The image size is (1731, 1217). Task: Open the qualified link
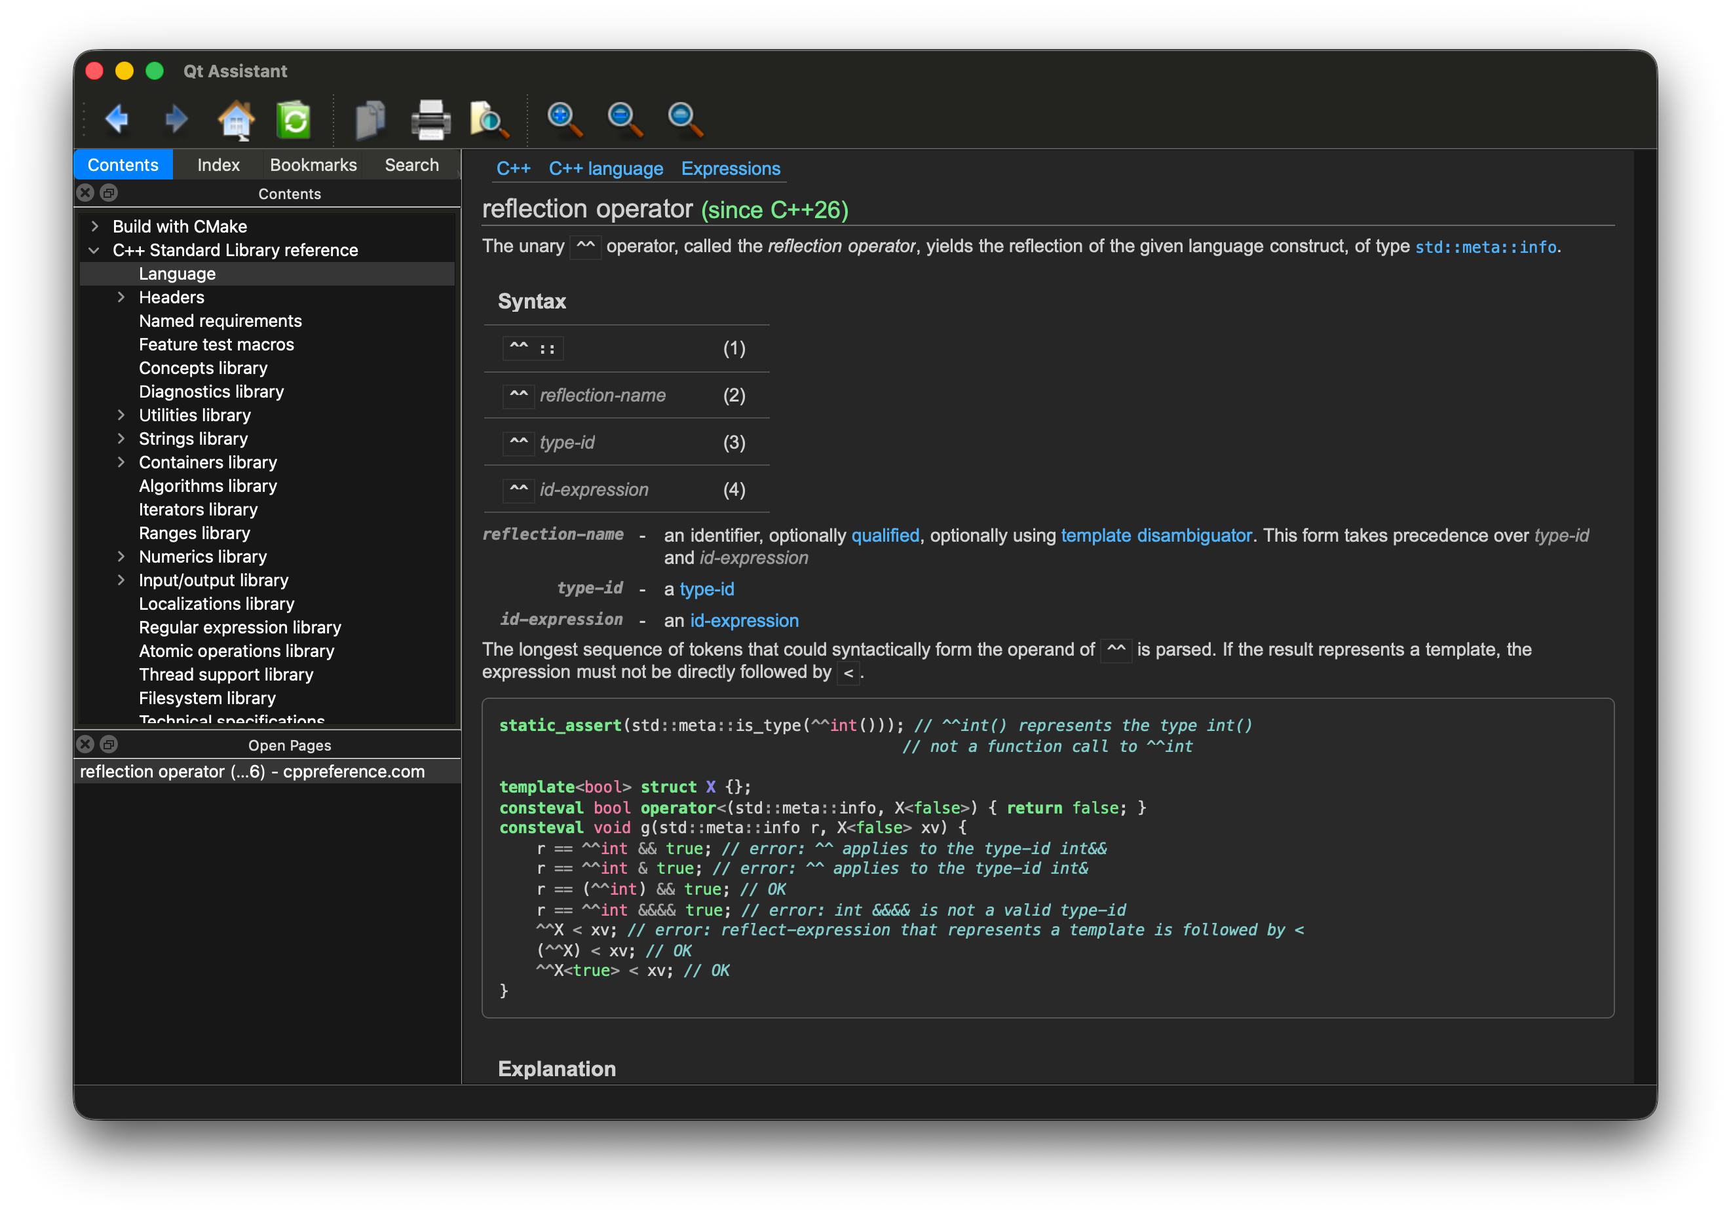[885, 536]
